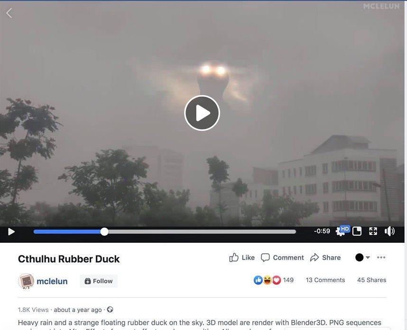The width and height of the screenshot is (407, 330).
Task: Mute the video volume speaker
Action: pyautogui.click(x=389, y=231)
